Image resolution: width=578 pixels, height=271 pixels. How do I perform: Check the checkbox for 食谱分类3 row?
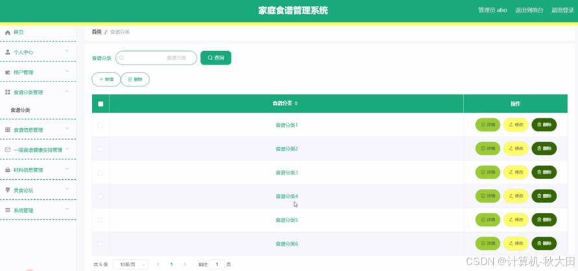[x=100, y=173]
